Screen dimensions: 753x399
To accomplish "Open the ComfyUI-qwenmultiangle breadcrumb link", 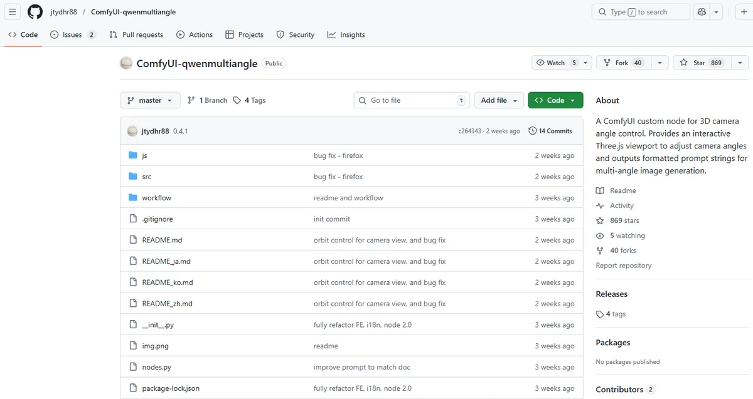I will coord(133,12).
